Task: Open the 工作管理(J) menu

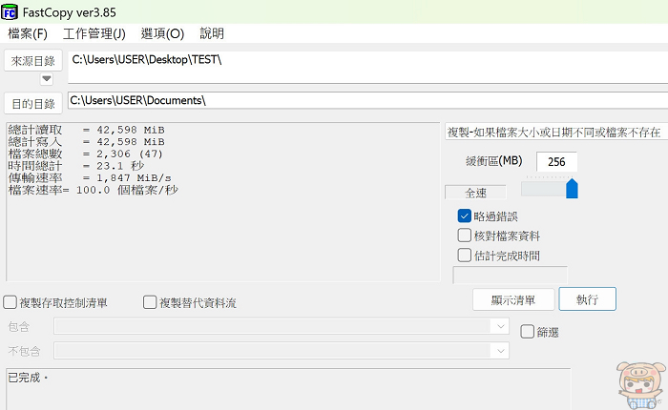Action: point(94,34)
